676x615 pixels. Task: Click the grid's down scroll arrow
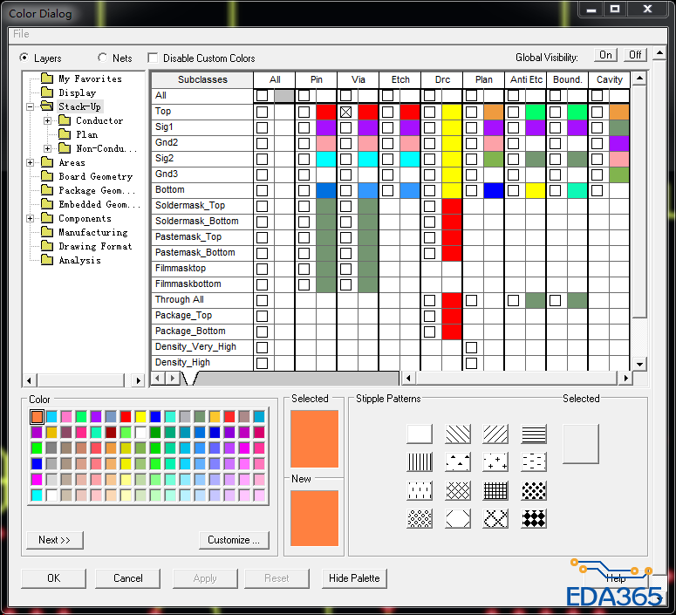(x=639, y=365)
